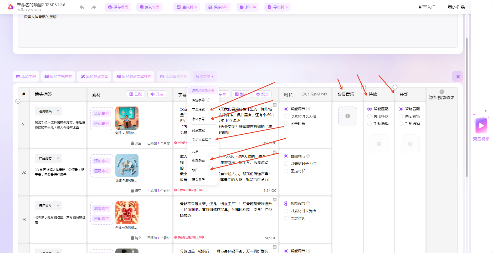
Task: Click the 预览视频 play icon
Action: point(481,126)
